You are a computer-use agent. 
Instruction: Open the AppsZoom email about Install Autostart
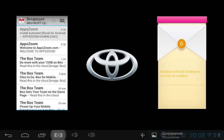tap(42, 33)
